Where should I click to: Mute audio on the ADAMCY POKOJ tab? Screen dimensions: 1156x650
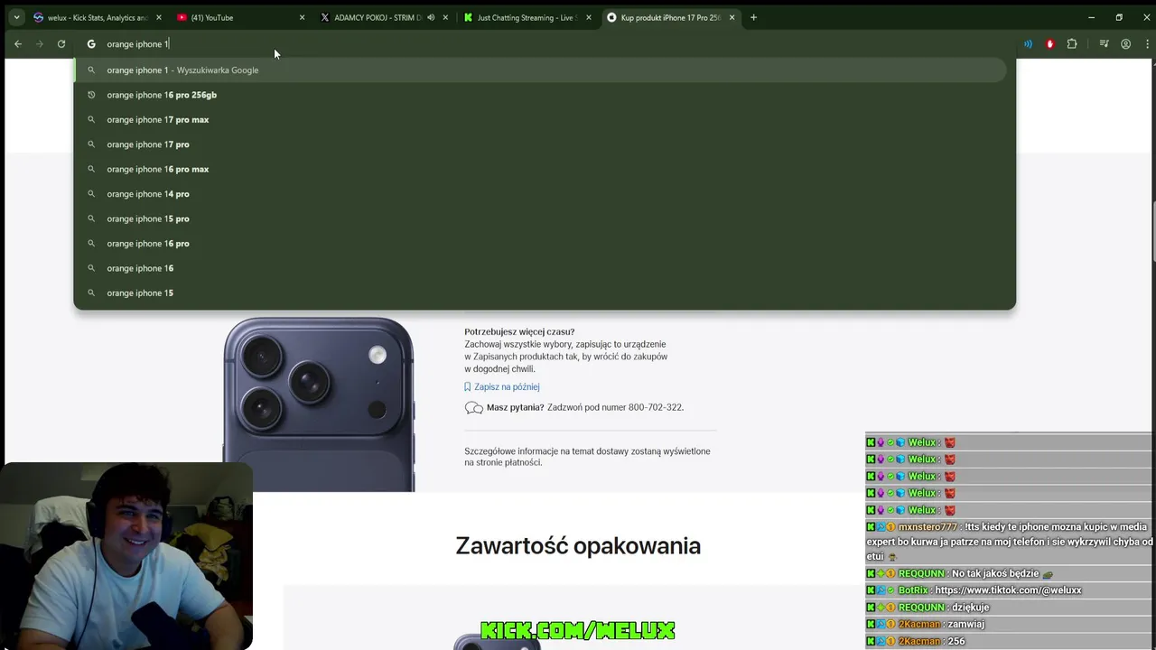click(x=431, y=17)
